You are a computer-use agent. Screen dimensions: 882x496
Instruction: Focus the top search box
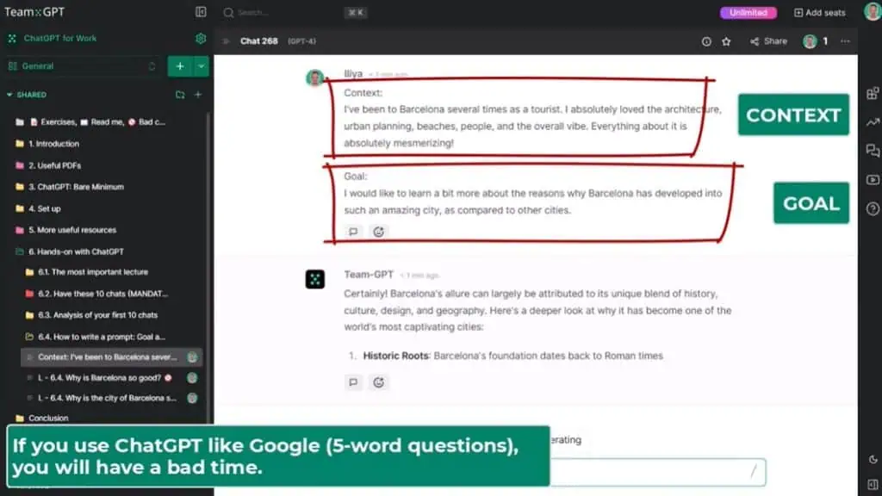coord(295,12)
